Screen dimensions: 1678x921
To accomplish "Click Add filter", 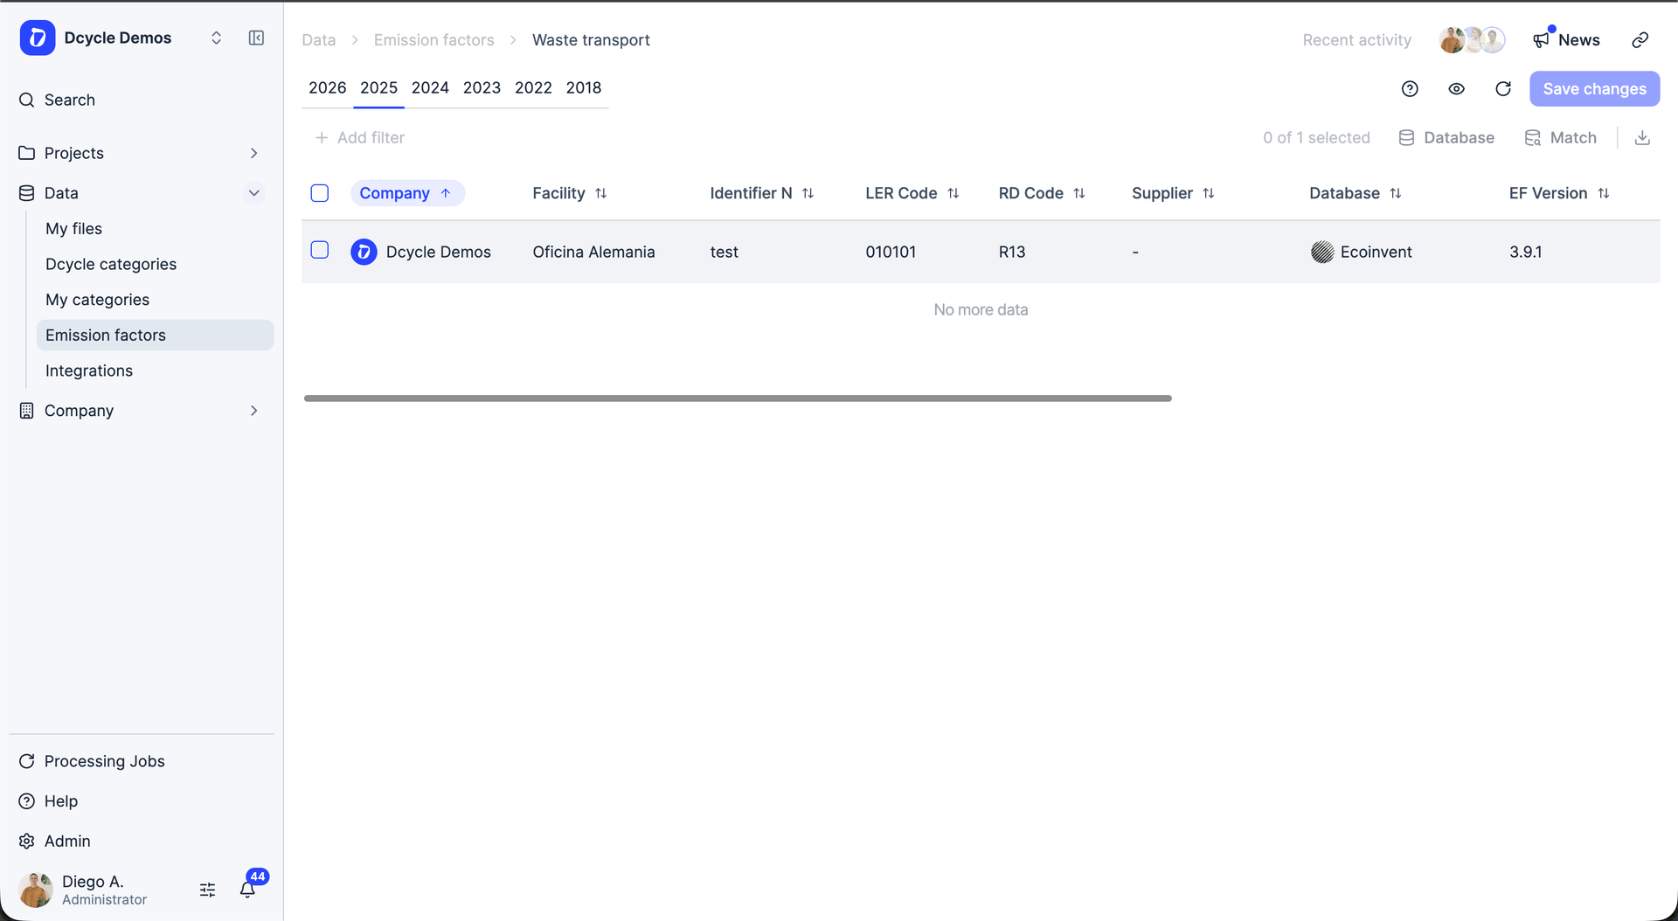I will [x=359, y=138].
